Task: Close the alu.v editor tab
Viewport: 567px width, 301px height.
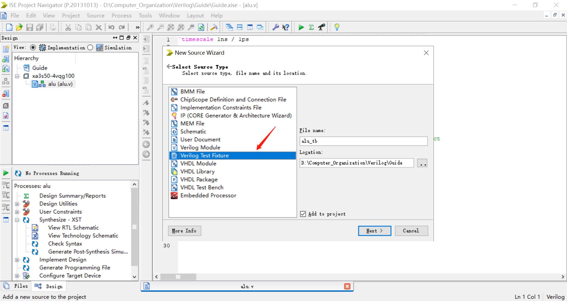Action: click(347, 286)
